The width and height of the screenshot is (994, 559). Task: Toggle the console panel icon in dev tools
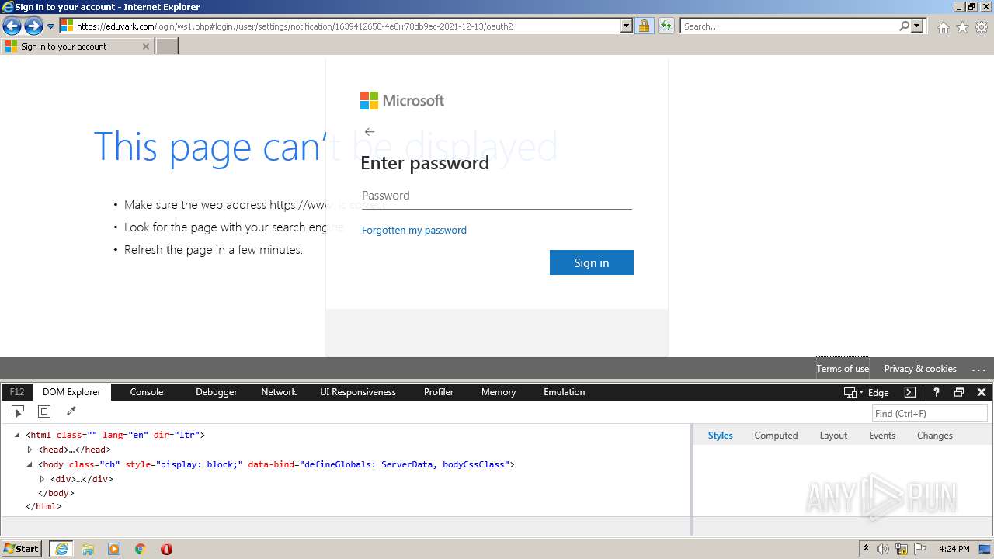tap(910, 392)
